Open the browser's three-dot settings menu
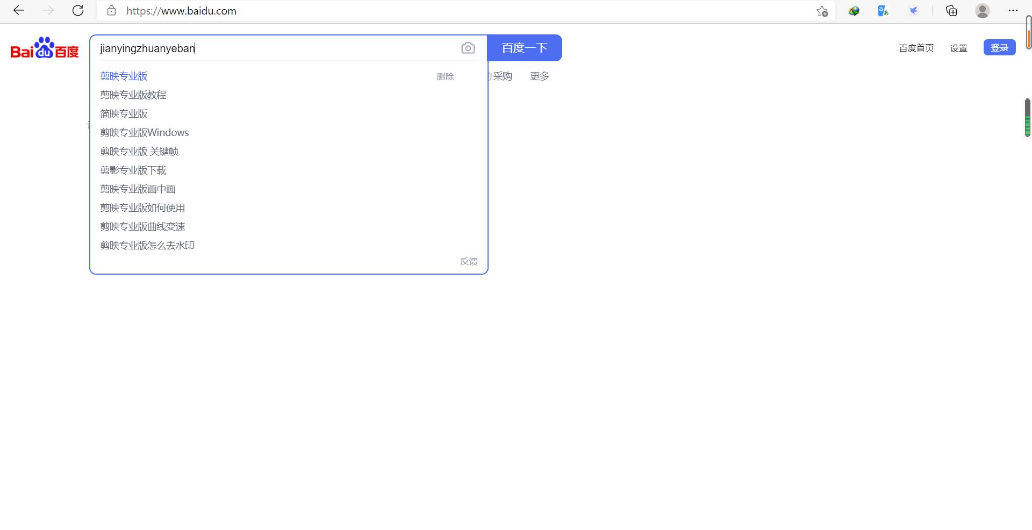This screenshot has height=530, width=1032. [x=1013, y=11]
